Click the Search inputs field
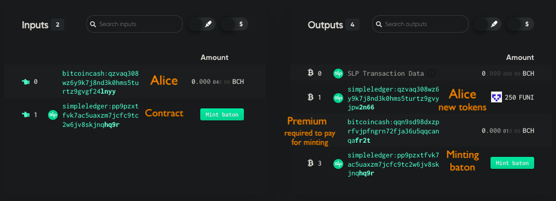The image size is (556, 201). click(134, 24)
